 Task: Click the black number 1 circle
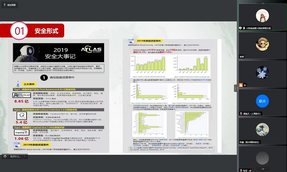[44, 78]
